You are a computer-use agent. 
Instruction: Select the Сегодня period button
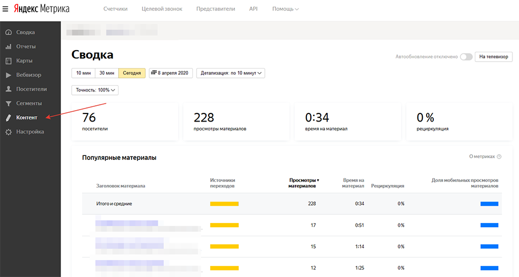tap(132, 73)
